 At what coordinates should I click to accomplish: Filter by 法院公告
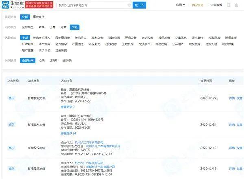[x=114, y=38]
